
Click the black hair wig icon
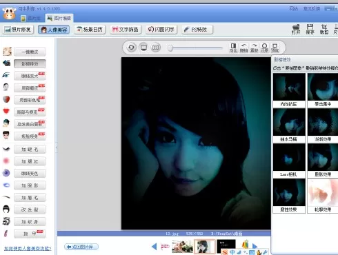tap(6, 210)
